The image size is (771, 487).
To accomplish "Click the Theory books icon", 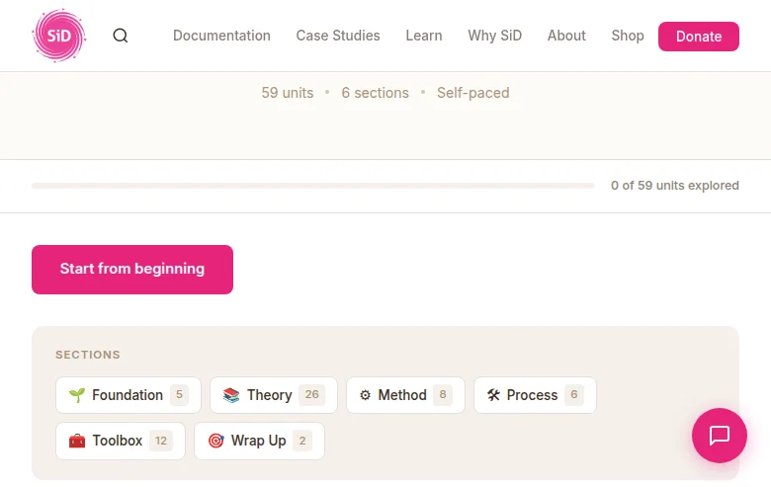I will click(x=231, y=395).
